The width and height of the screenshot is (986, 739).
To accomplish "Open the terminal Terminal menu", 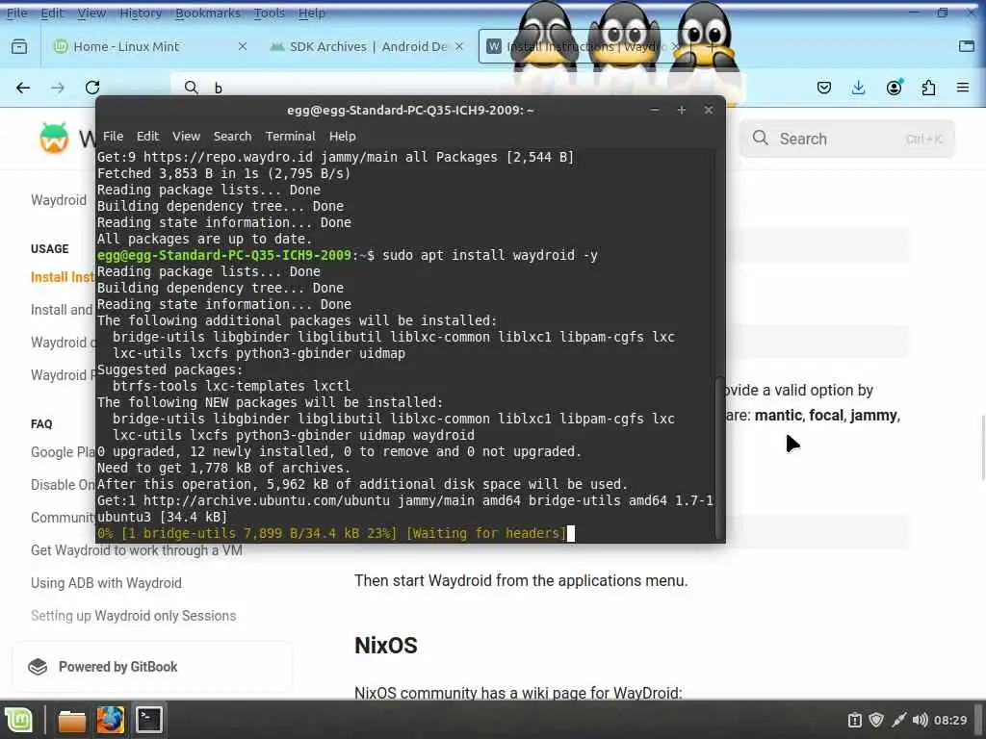I will click(x=291, y=137).
